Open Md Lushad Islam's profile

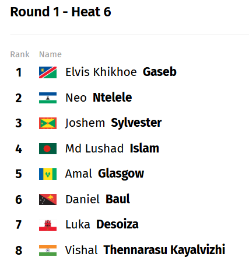[112, 148]
